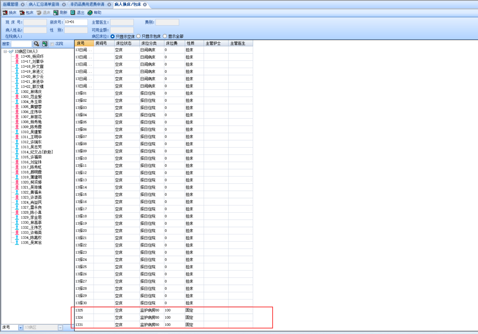This screenshot has height=334, width=478.
Task: Close the 医嘱管理 tab
Action: tap(23, 5)
